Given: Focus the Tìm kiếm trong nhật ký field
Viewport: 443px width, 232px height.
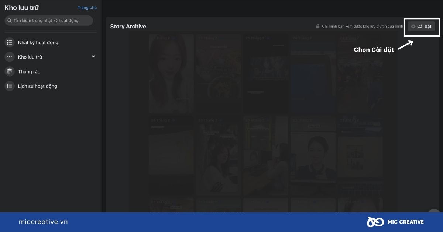Looking at the screenshot, I should pyautogui.click(x=49, y=21).
